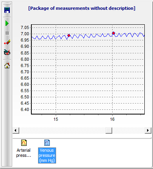Click the y-axis value 6.70
This screenshot has width=153, height=169.
click(x=25, y=72)
